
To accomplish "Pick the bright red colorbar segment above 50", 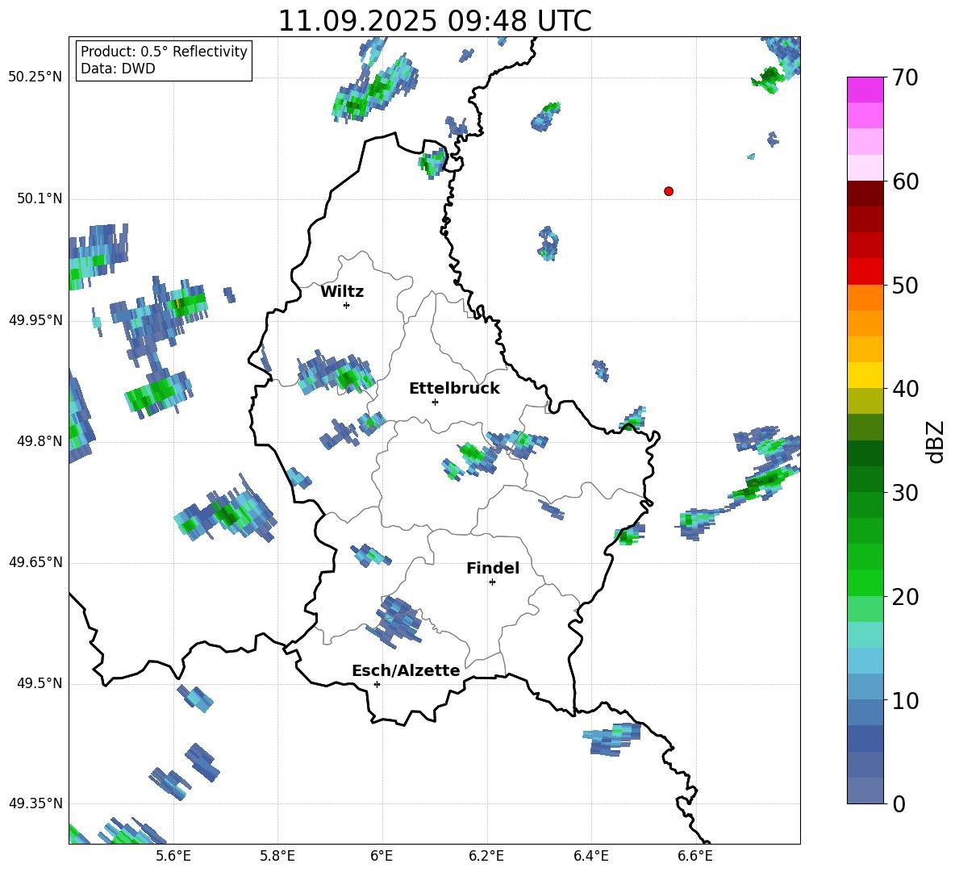I will click(x=865, y=271).
